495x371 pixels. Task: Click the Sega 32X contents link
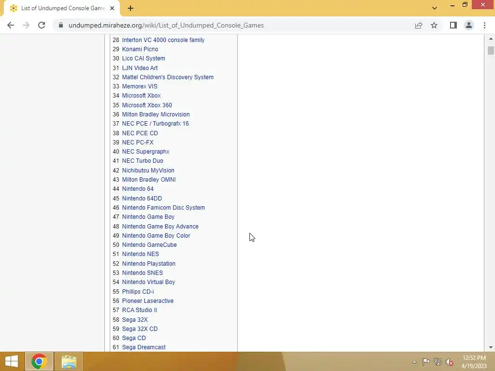tap(135, 320)
